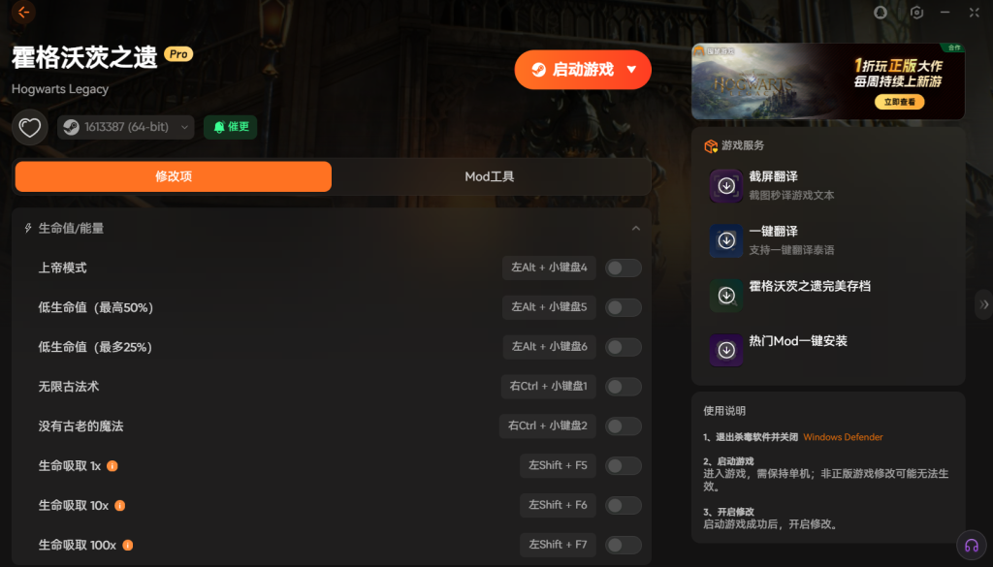Click the Hogwarts Legacy promo banner
Image resolution: width=993 pixels, height=567 pixels.
tap(827, 81)
